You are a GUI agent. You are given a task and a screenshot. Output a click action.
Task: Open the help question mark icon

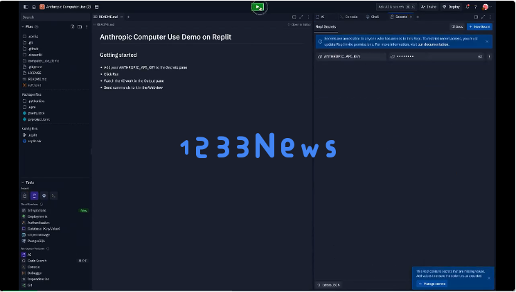point(475,7)
